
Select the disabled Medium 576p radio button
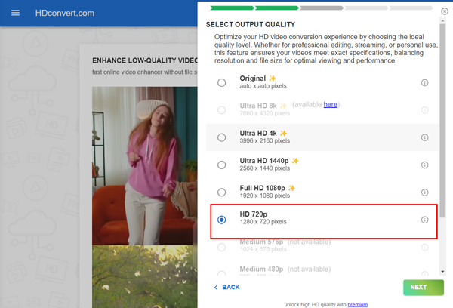[221, 248]
